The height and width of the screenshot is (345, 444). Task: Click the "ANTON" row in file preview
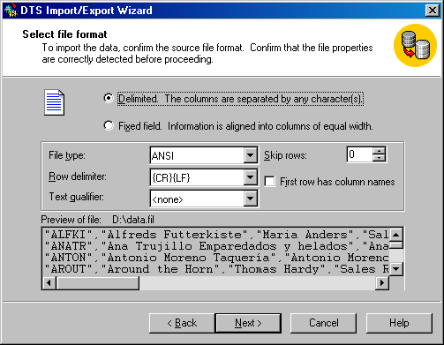[x=216, y=258]
